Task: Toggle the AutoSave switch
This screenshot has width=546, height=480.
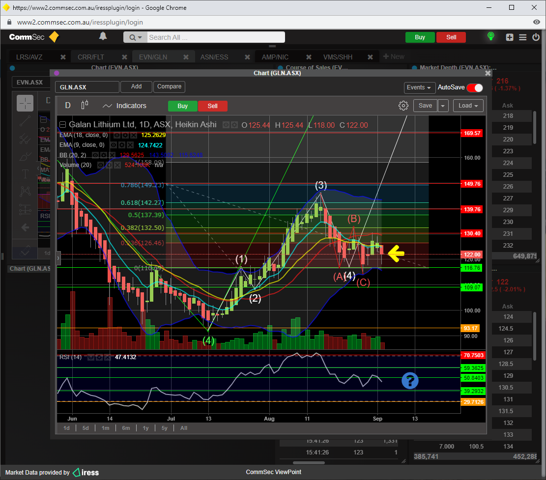Action: tap(475, 88)
